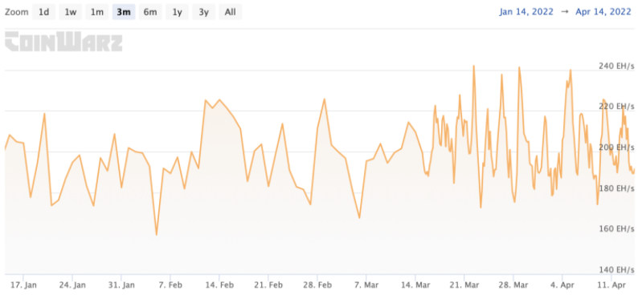Click the 160 EH/s axis label
The image size is (638, 303).
pos(616,228)
